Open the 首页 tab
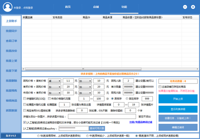Screen dimensions: 200x139 pyautogui.click(x=68, y=6)
